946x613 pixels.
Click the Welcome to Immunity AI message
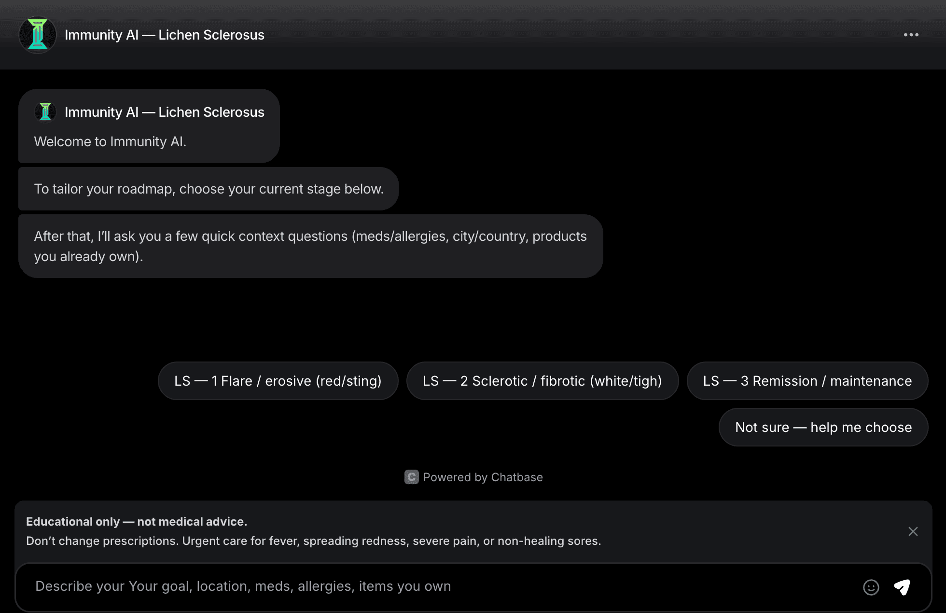(x=110, y=141)
